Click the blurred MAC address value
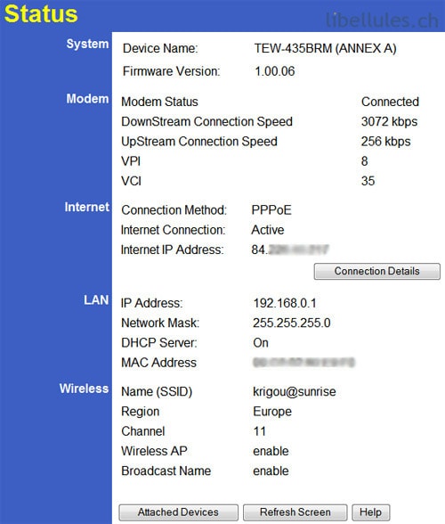The width and height of the screenshot is (445, 524). [x=303, y=363]
